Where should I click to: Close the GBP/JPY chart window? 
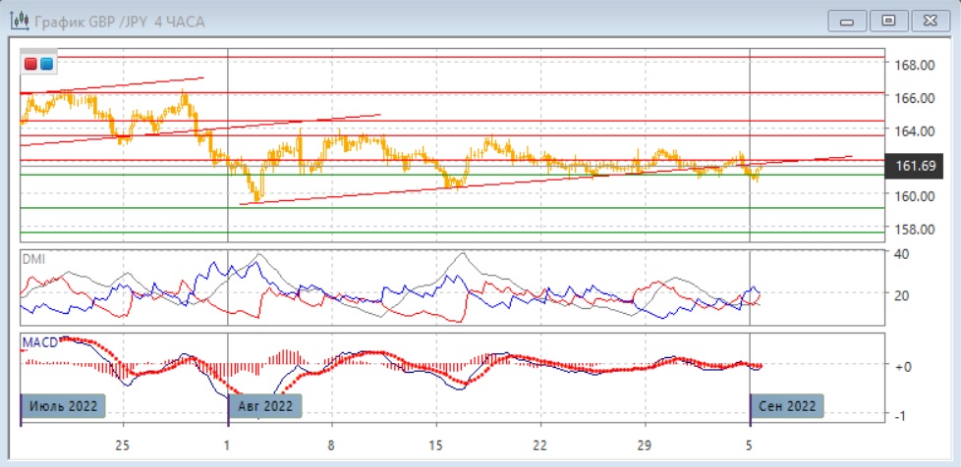(x=930, y=21)
